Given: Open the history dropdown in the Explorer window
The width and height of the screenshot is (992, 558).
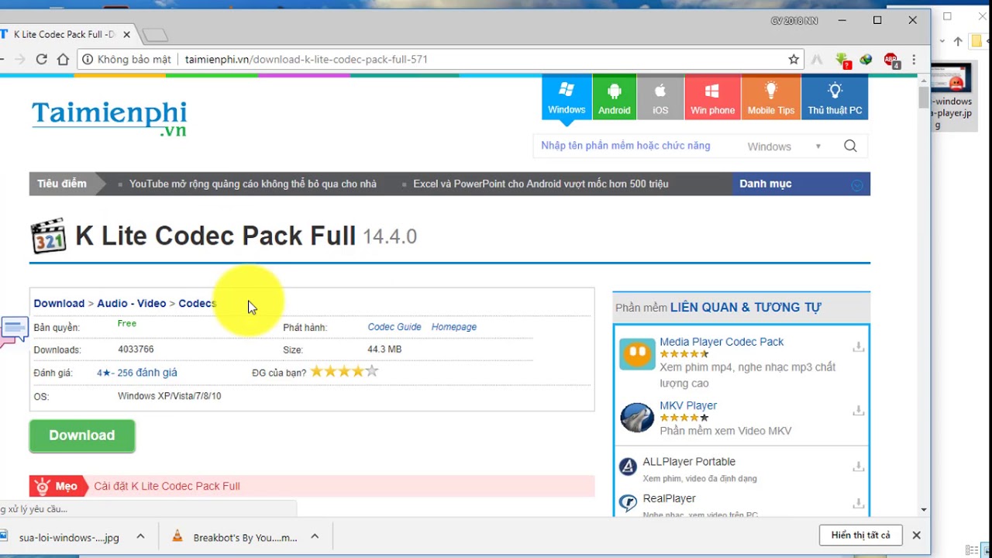Looking at the screenshot, I should pos(942,41).
